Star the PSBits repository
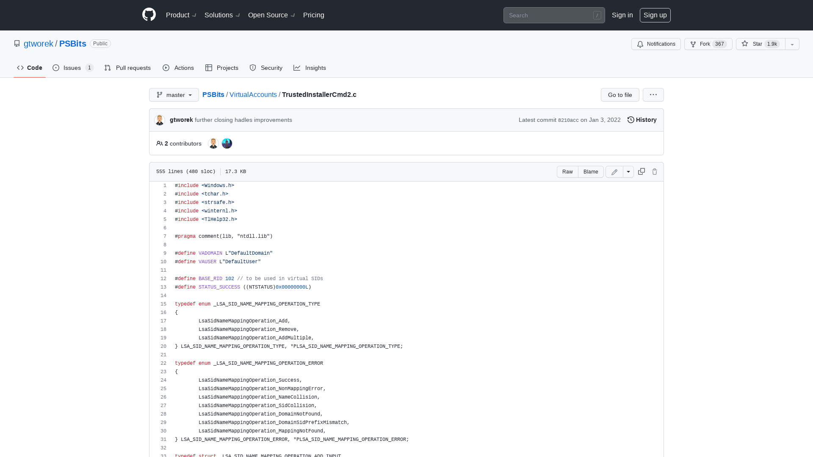This screenshot has height=457, width=813. (760, 44)
